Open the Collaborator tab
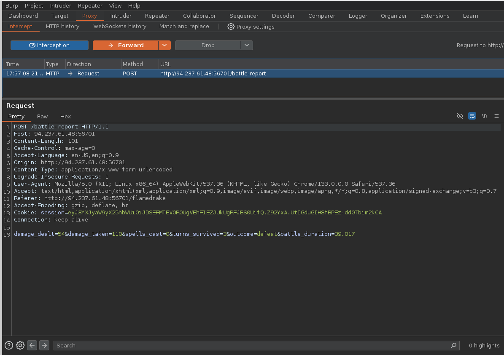 (199, 16)
